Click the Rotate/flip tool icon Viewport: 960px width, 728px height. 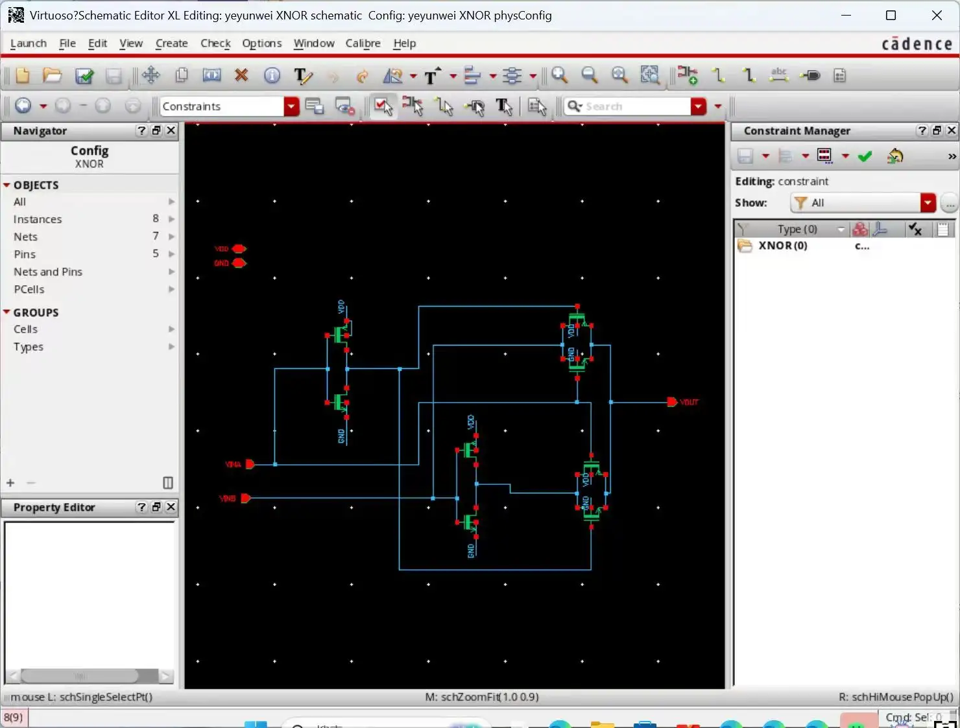pyautogui.click(x=393, y=76)
